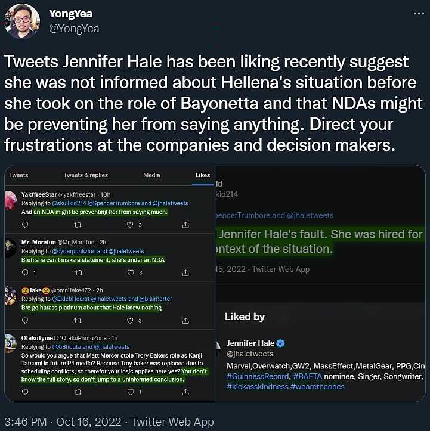Open the Tweets & replies tab
The height and width of the screenshot is (431, 430).
86,175
